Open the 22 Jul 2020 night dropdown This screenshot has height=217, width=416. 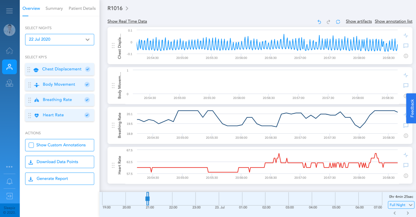(x=60, y=39)
